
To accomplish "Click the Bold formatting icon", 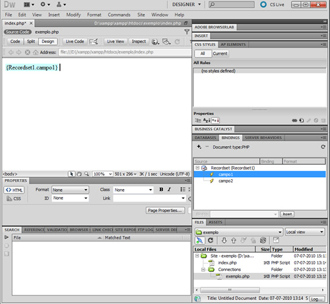I will pyautogui.click(x=161, y=190).
